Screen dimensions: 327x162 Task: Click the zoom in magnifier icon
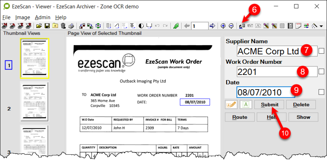[223, 26]
